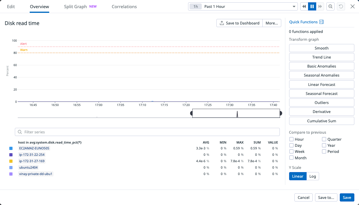Click the reset zoom undo icon
Image resolution: width=359 pixels, height=205 pixels.
pos(340,6)
